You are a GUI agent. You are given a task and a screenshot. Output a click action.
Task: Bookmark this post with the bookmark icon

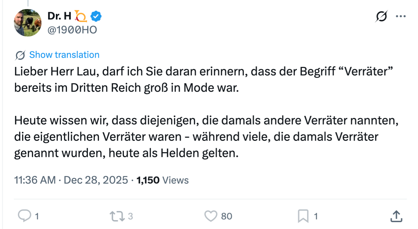point(303,216)
